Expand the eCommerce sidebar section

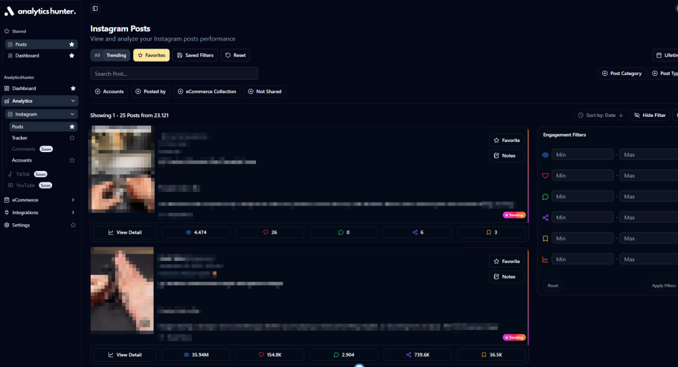[40, 200]
